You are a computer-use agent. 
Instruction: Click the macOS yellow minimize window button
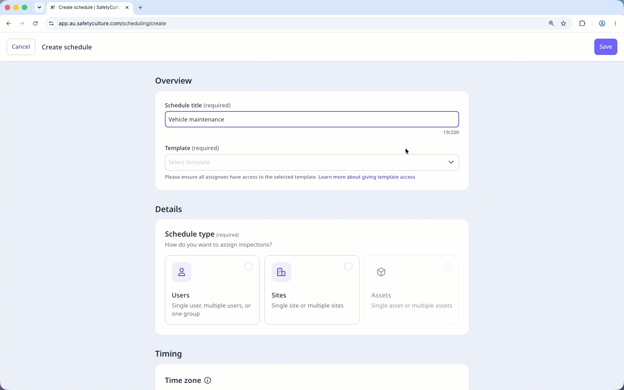point(16,7)
